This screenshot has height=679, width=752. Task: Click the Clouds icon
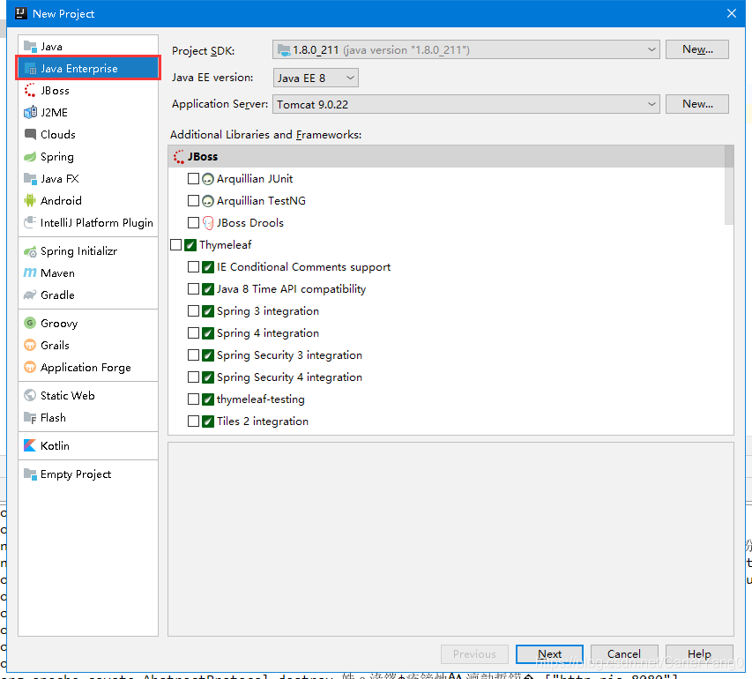pos(30,134)
